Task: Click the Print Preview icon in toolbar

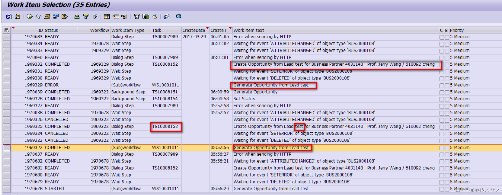Action: click(x=137, y=17)
